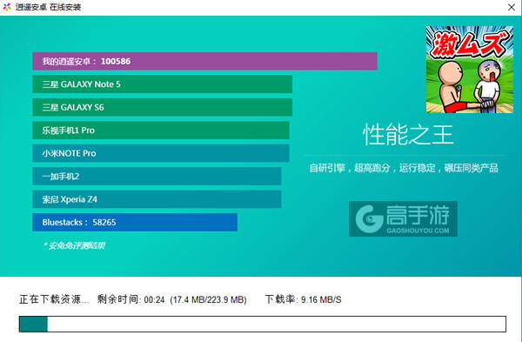The width and height of the screenshot is (522, 342).
Task: Click the download progress bar
Action: tap(263, 324)
